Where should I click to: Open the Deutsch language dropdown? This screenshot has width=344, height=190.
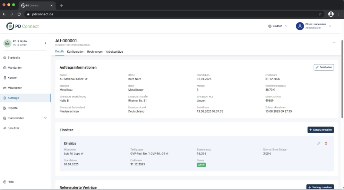tap(278, 26)
